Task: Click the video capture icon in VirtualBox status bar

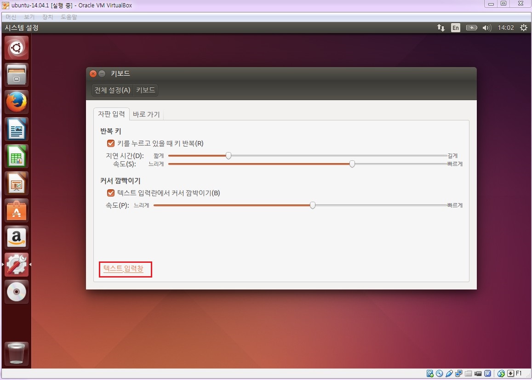Action: point(478,373)
